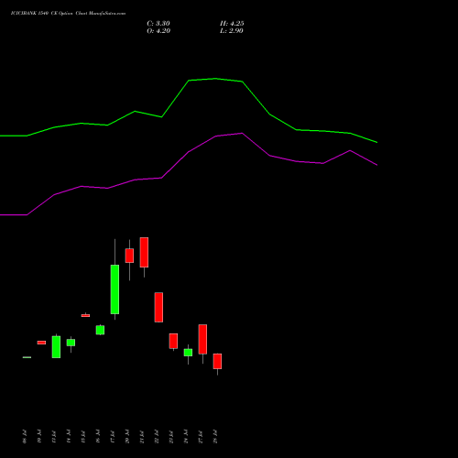Select the high value H: 4.25
This screenshot has height=458, width=458.
[232, 24]
